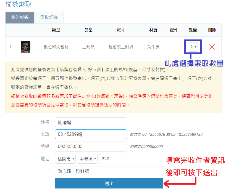Image resolution: width=226 pixels, height=194 pixels.
Task: Click the 刪除 column header
Action: (212, 30)
